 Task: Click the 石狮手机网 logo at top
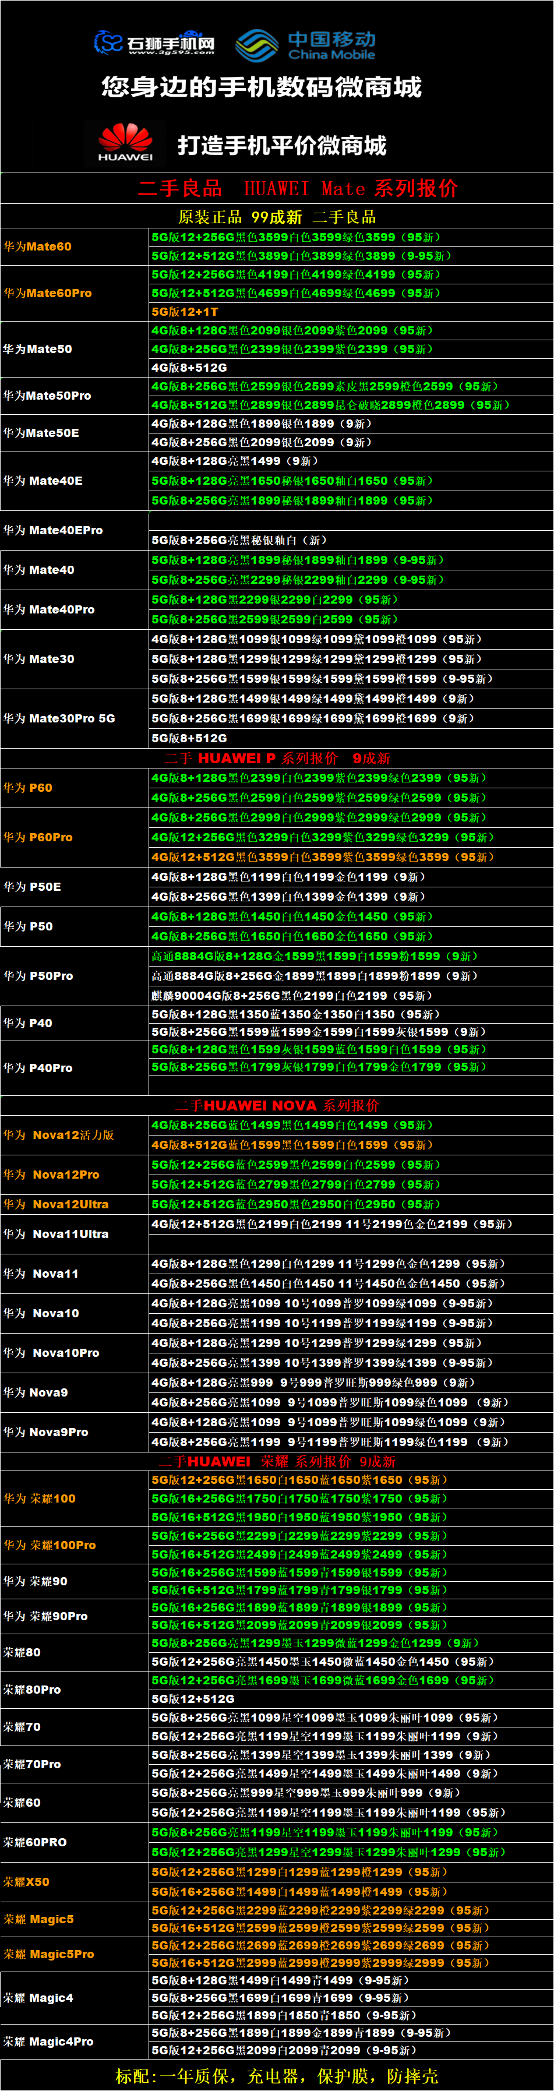tap(154, 42)
